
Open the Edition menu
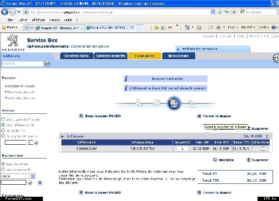(x=23, y=20)
